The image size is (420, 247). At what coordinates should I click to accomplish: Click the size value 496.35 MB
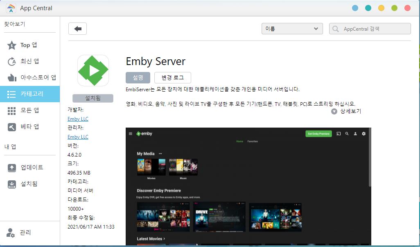79,173
